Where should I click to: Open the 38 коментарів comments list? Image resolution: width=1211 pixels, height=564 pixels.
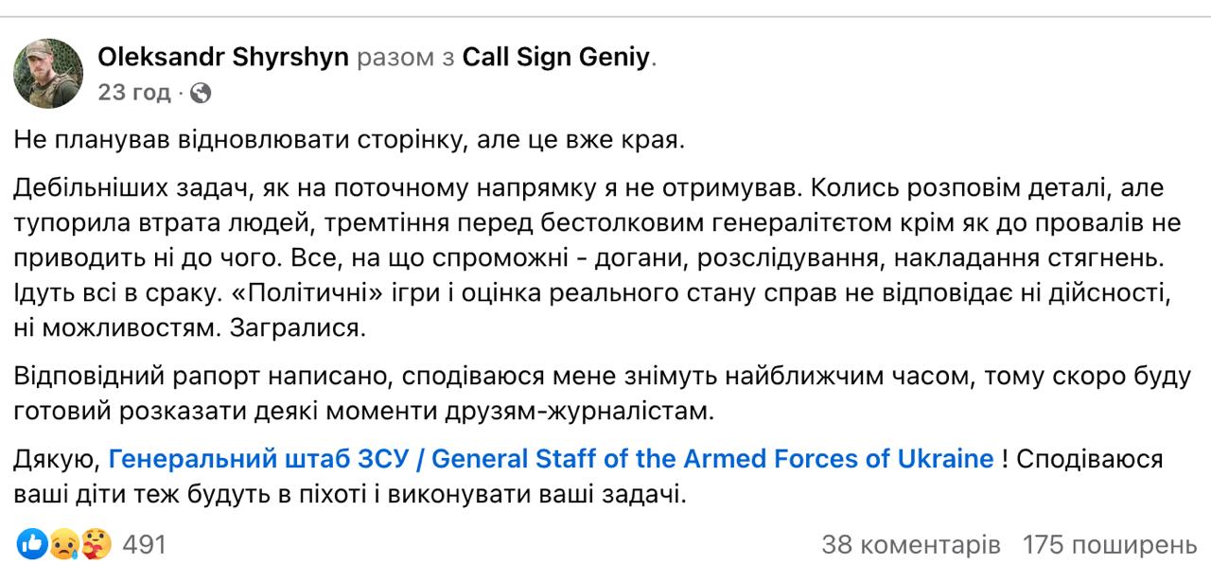coord(910,544)
